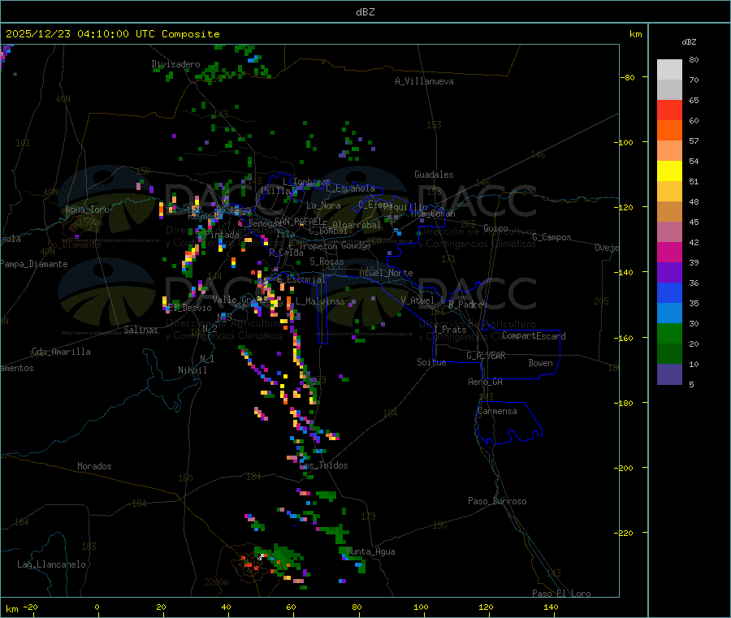Click the dBZ title at top
This screenshot has width=731, height=618.
(x=365, y=12)
